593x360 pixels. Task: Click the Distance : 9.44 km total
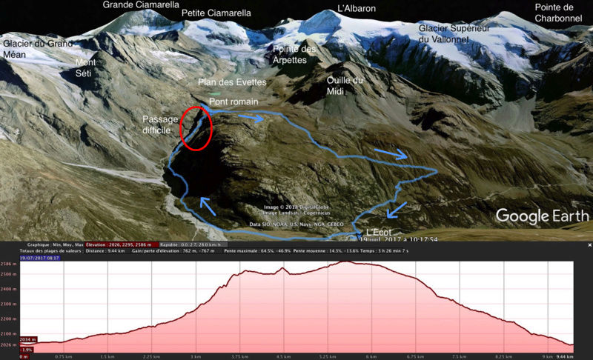point(105,251)
